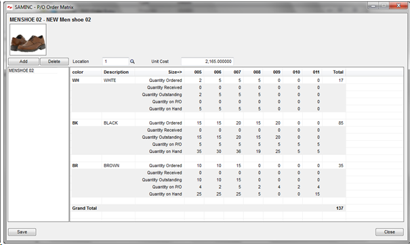Click the Close button at bottom right

pyautogui.click(x=390, y=232)
